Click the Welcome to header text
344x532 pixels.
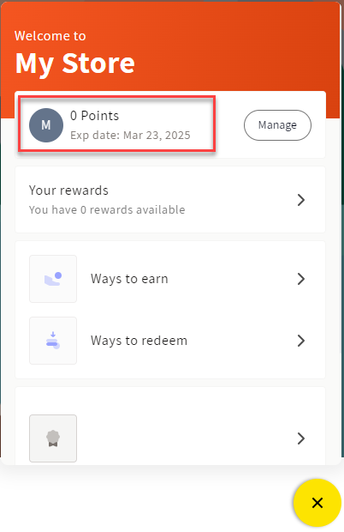coord(50,36)
